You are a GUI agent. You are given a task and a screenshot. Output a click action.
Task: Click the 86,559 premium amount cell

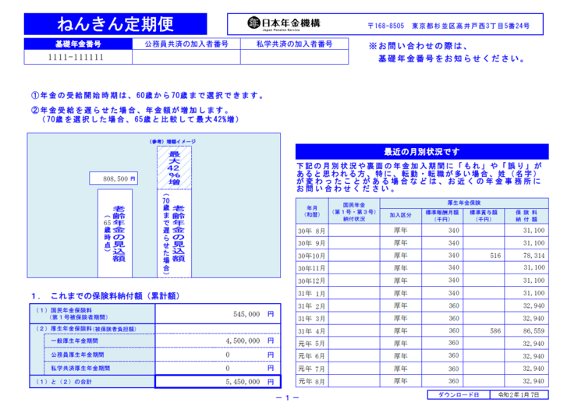[528, 331]
